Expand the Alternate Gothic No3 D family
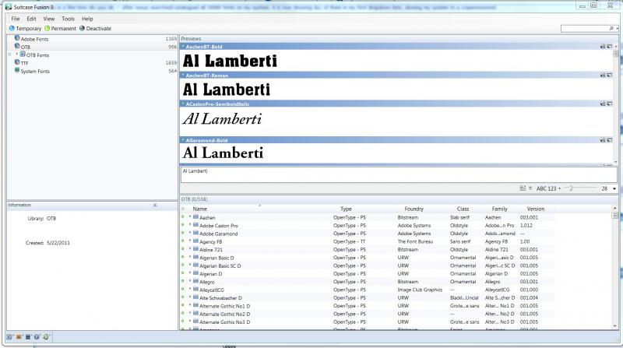 (190, 322)
